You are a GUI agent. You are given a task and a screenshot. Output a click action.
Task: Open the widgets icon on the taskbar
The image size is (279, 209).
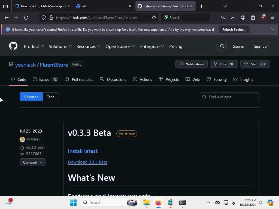coord(9,202)
